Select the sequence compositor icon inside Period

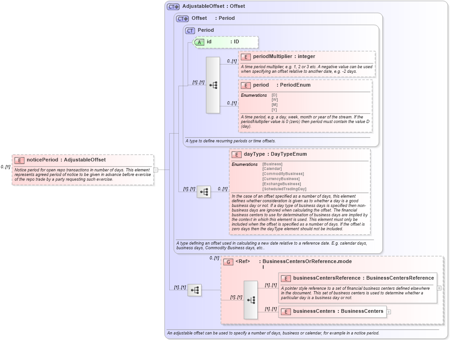[213, 84]
